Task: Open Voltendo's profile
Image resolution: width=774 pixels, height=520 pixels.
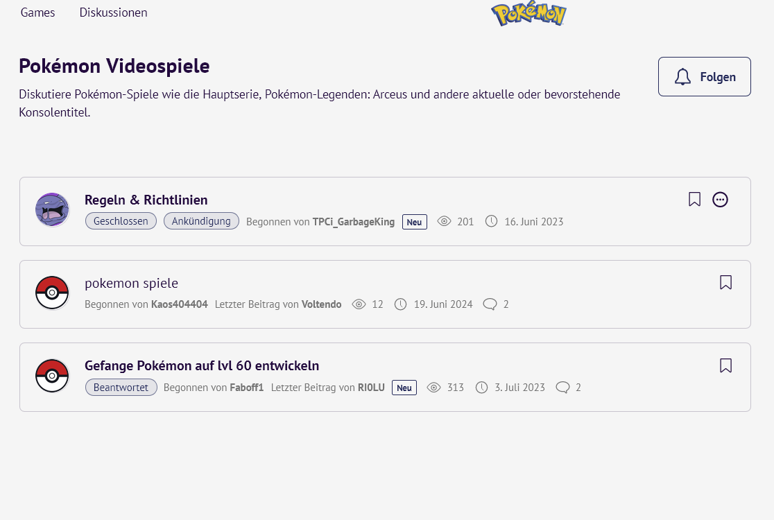Action: [x=321, y=304]
